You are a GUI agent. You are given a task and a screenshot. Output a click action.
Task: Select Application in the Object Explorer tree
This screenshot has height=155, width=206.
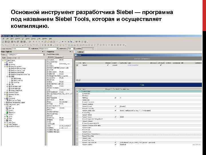pos(12,65)
